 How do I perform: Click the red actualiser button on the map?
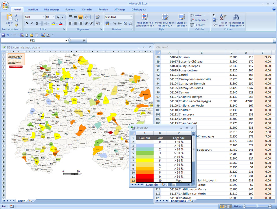[x=16, y=66]
